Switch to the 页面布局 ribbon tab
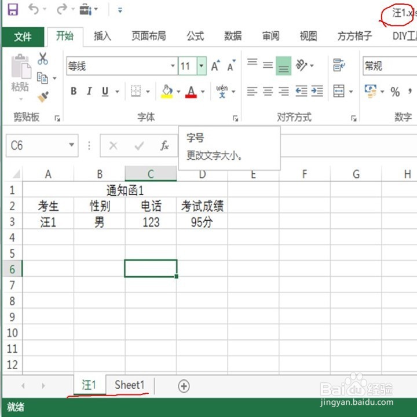Image resolution: width=417 pixels, height=417 pixels. [149, 36]
